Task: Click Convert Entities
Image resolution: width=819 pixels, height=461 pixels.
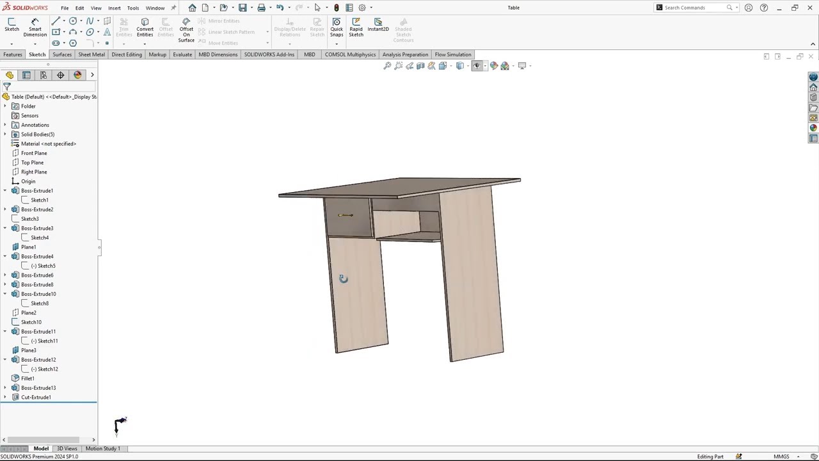Action: click(x=145, y=28)
